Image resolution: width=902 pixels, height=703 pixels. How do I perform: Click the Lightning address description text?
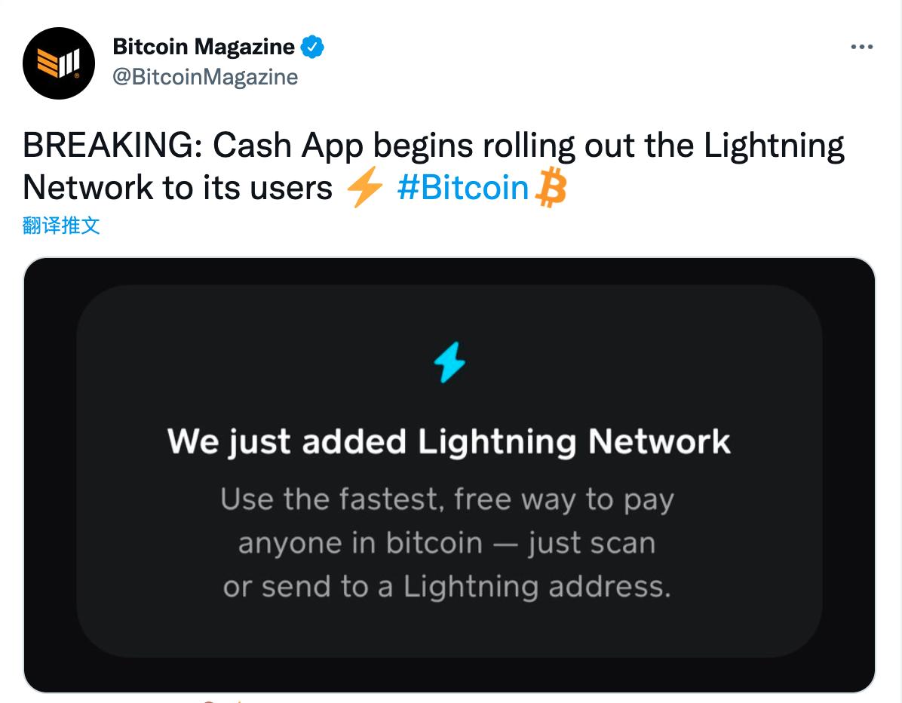click(x=448, y=587)
